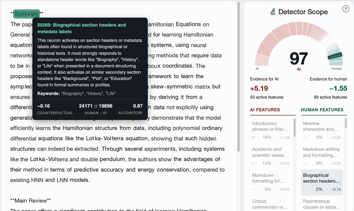Select the Academic and scientific research feature
The width and height of the screenshot is (354, 211).
(x=271, y=156)
